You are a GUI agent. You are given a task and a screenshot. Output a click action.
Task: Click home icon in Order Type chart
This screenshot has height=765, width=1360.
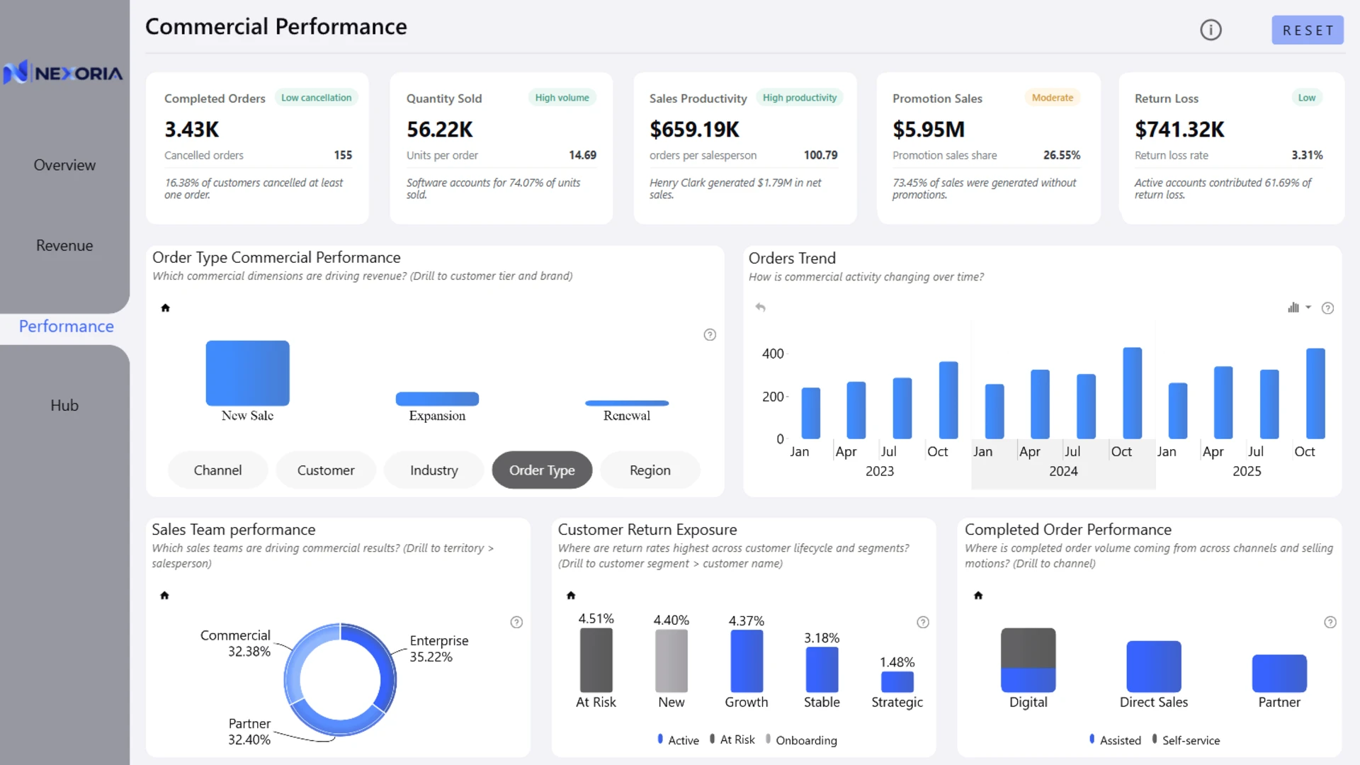coord(165,308)
